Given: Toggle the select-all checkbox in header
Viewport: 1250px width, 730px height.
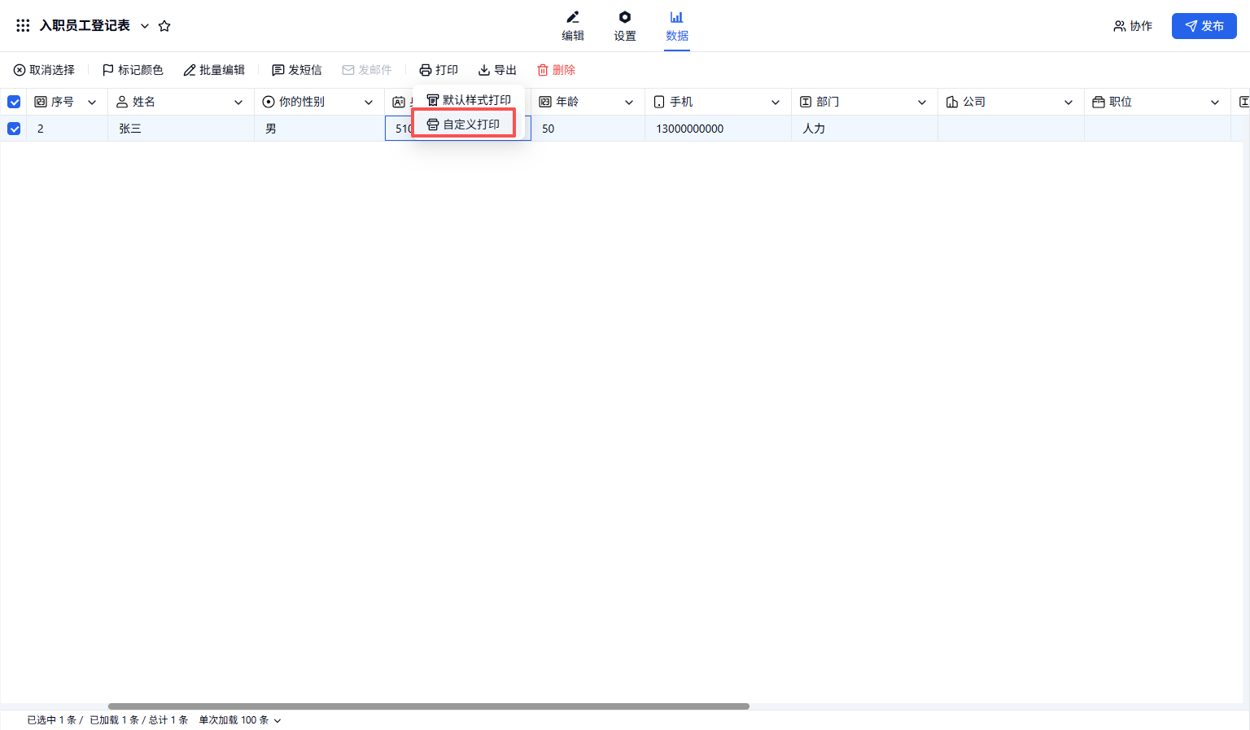Looking at the screenshot, I should tap(14, 102).
